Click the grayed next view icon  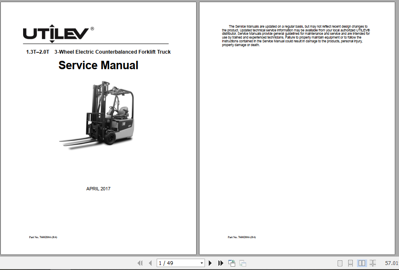243,263
